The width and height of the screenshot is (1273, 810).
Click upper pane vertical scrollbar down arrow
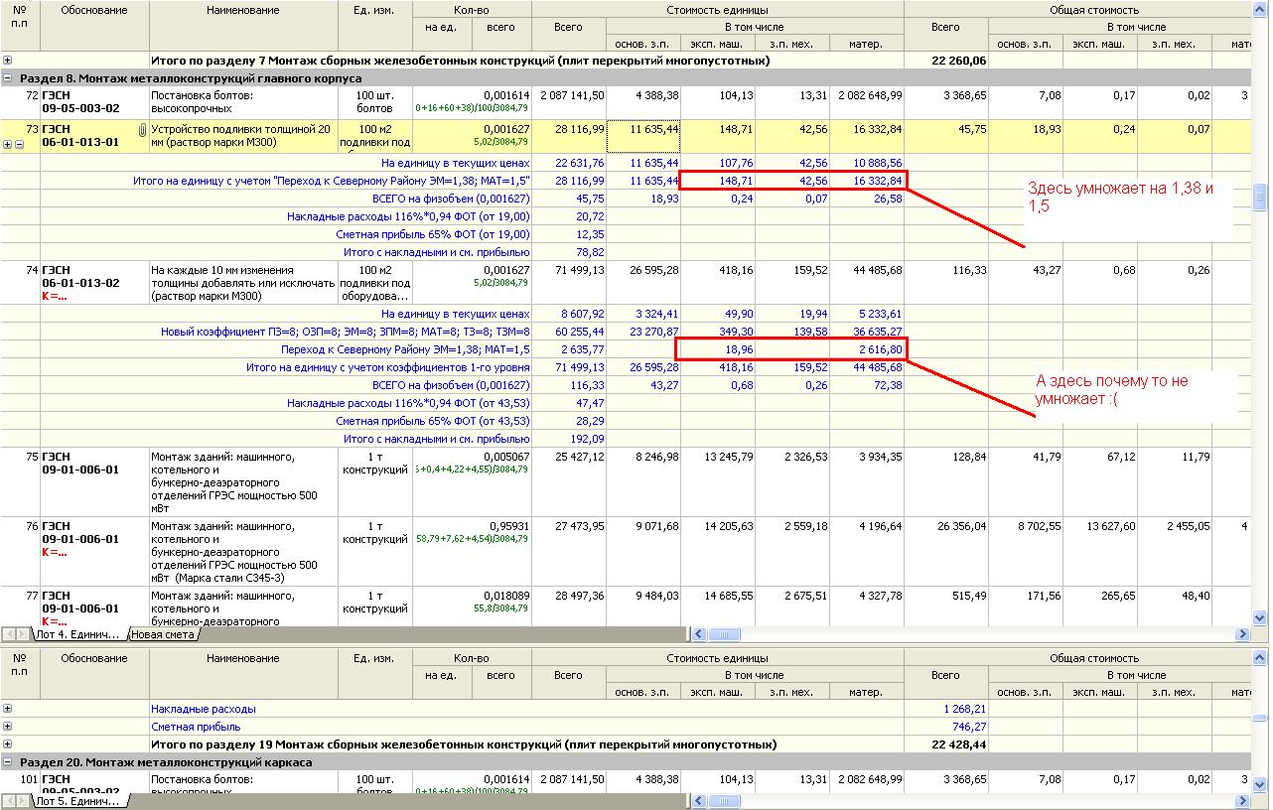(x=1261, y=618)
